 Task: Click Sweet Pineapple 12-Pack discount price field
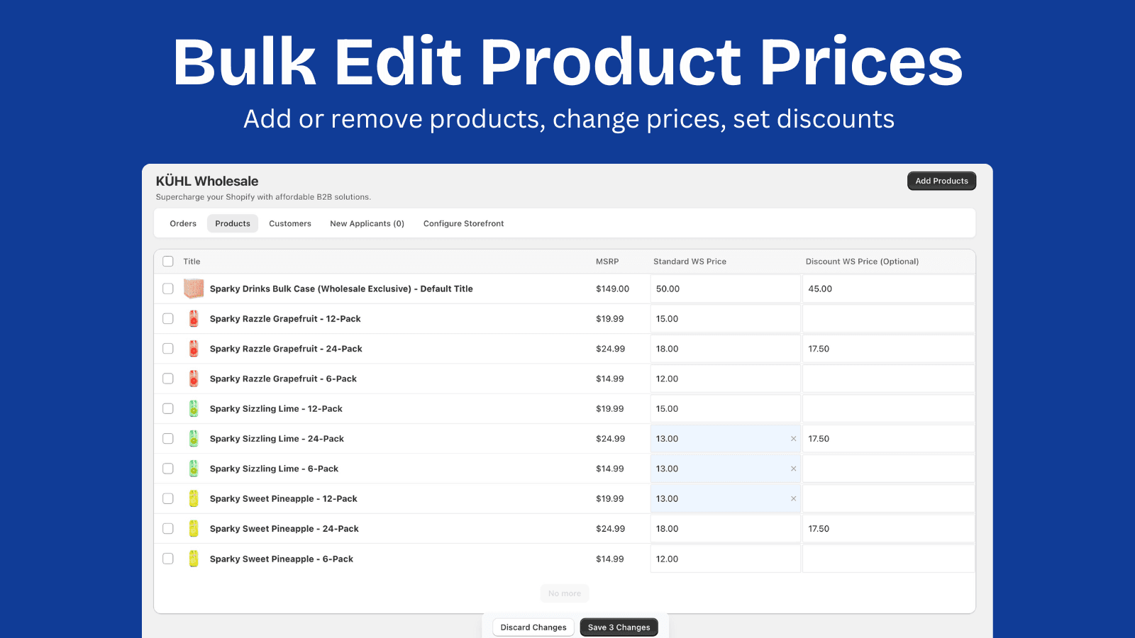pyautogui.click(x=888, y=499)
